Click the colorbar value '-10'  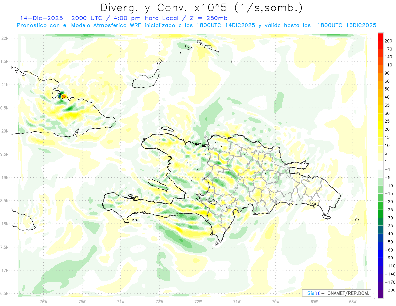point(389,186)
